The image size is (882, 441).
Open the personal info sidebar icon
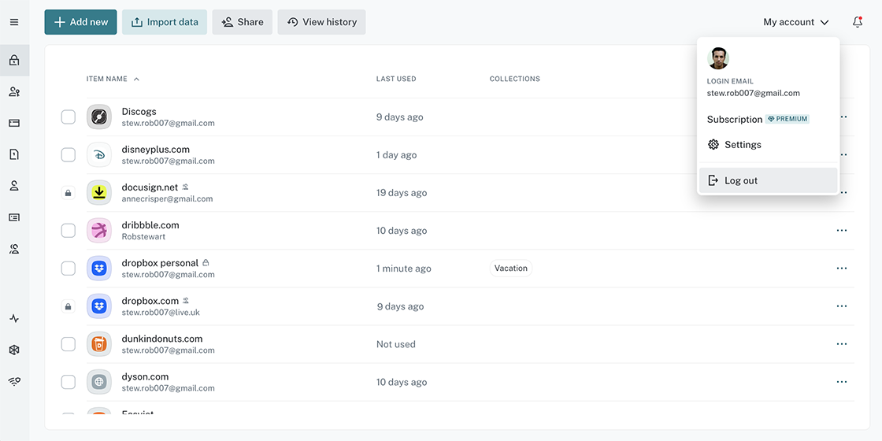[14, 186]
